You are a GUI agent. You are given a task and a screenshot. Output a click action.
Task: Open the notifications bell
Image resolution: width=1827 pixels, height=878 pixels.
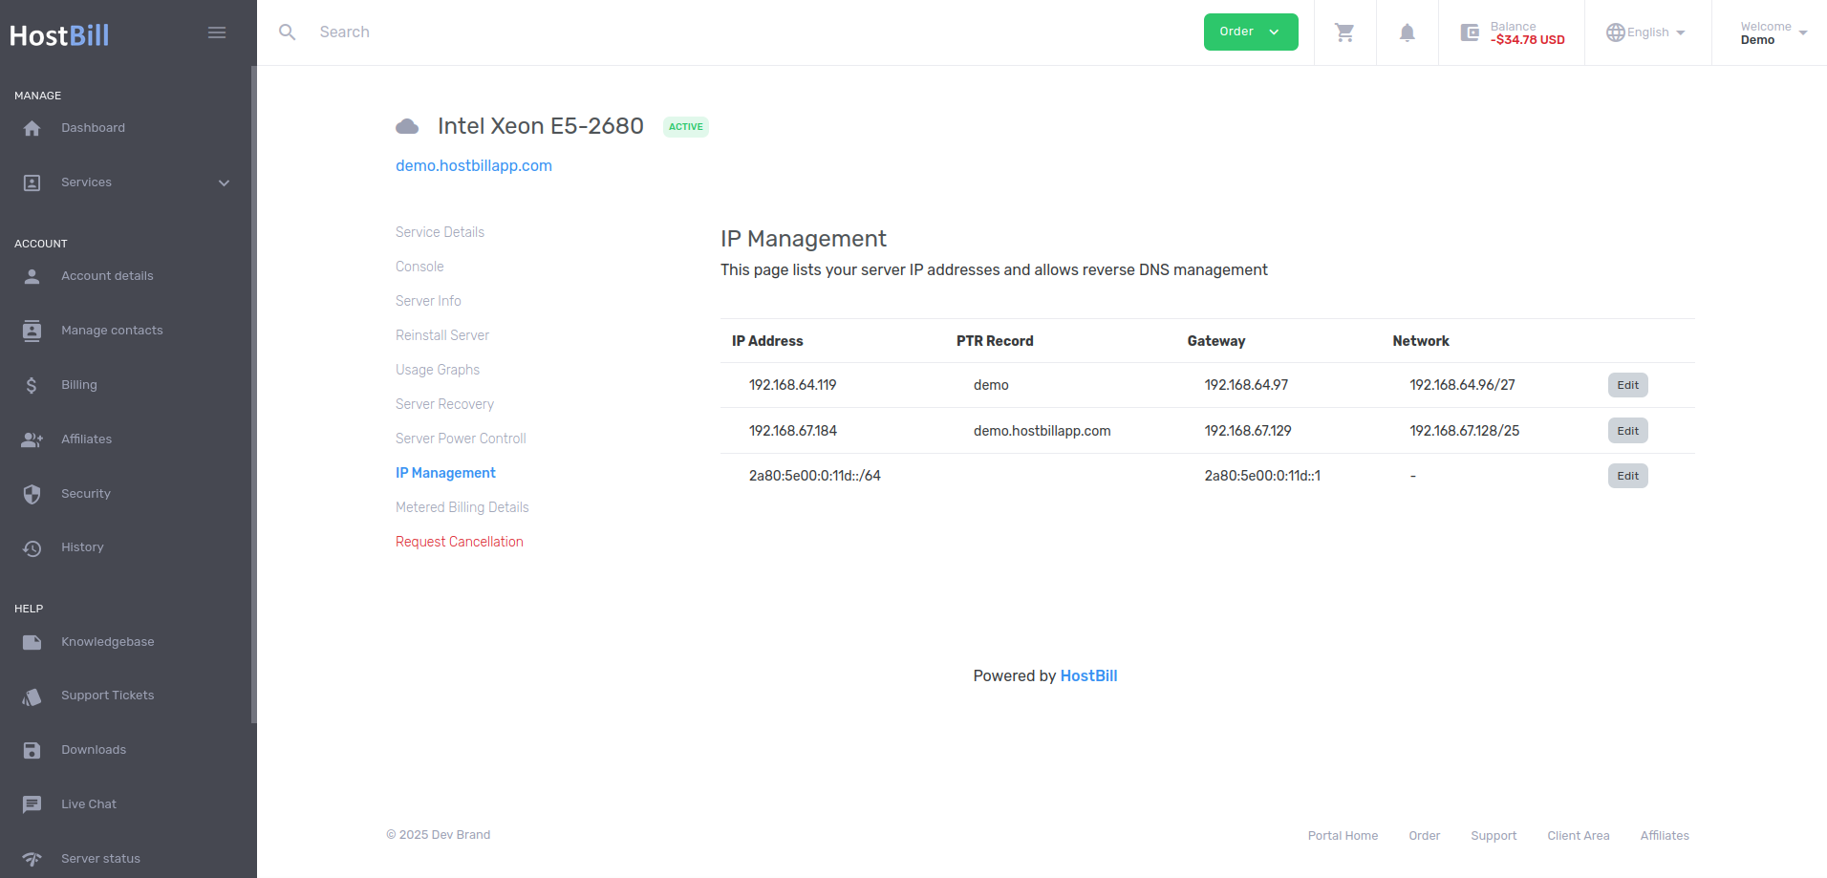tap(1407, 32)
